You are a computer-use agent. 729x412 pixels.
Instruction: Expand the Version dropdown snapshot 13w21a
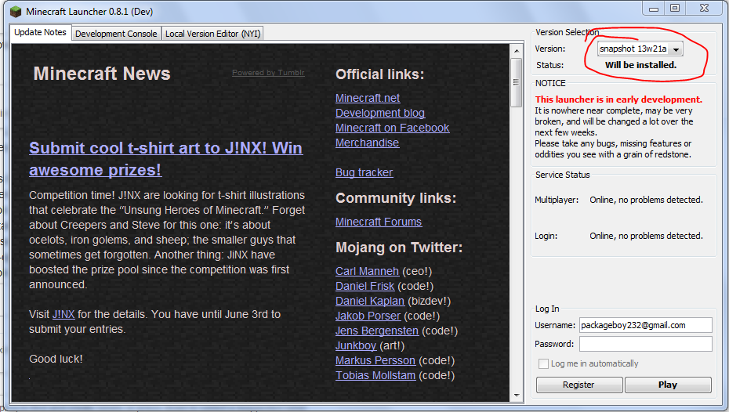[x=640, y=49]
